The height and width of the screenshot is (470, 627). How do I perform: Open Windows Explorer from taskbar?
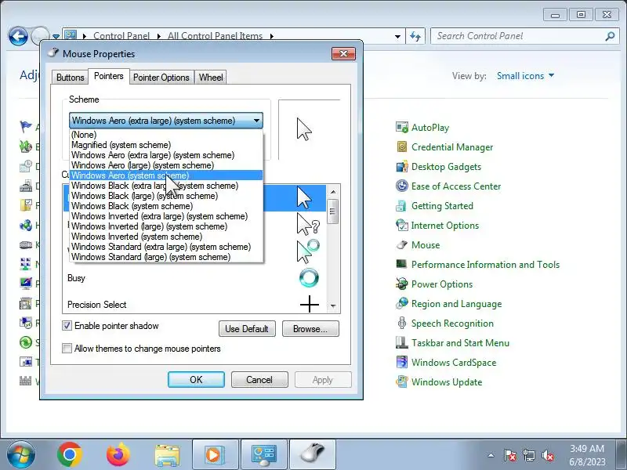pyautogui.click(x=167, y=455)
